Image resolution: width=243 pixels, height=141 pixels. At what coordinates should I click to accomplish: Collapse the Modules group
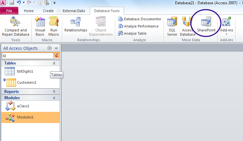coord(54,98)
